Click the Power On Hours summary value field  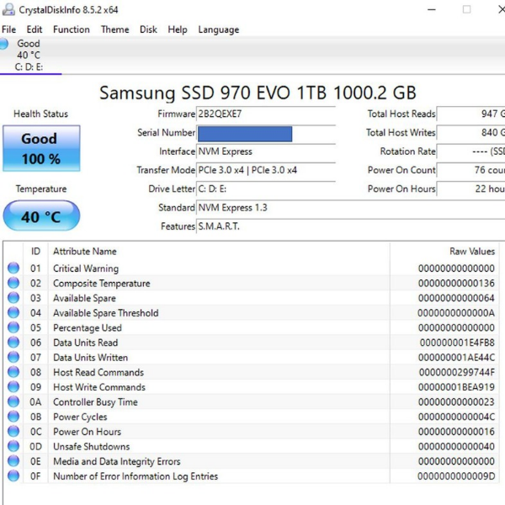[470, 189]
